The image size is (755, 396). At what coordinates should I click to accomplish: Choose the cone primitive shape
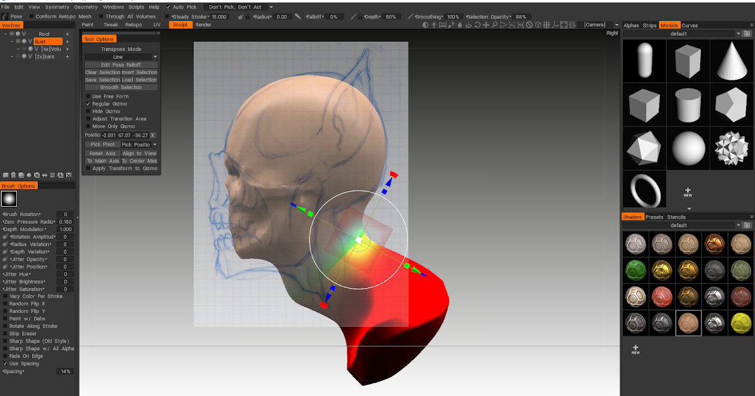pyautogui.click(x=732, y=61)
